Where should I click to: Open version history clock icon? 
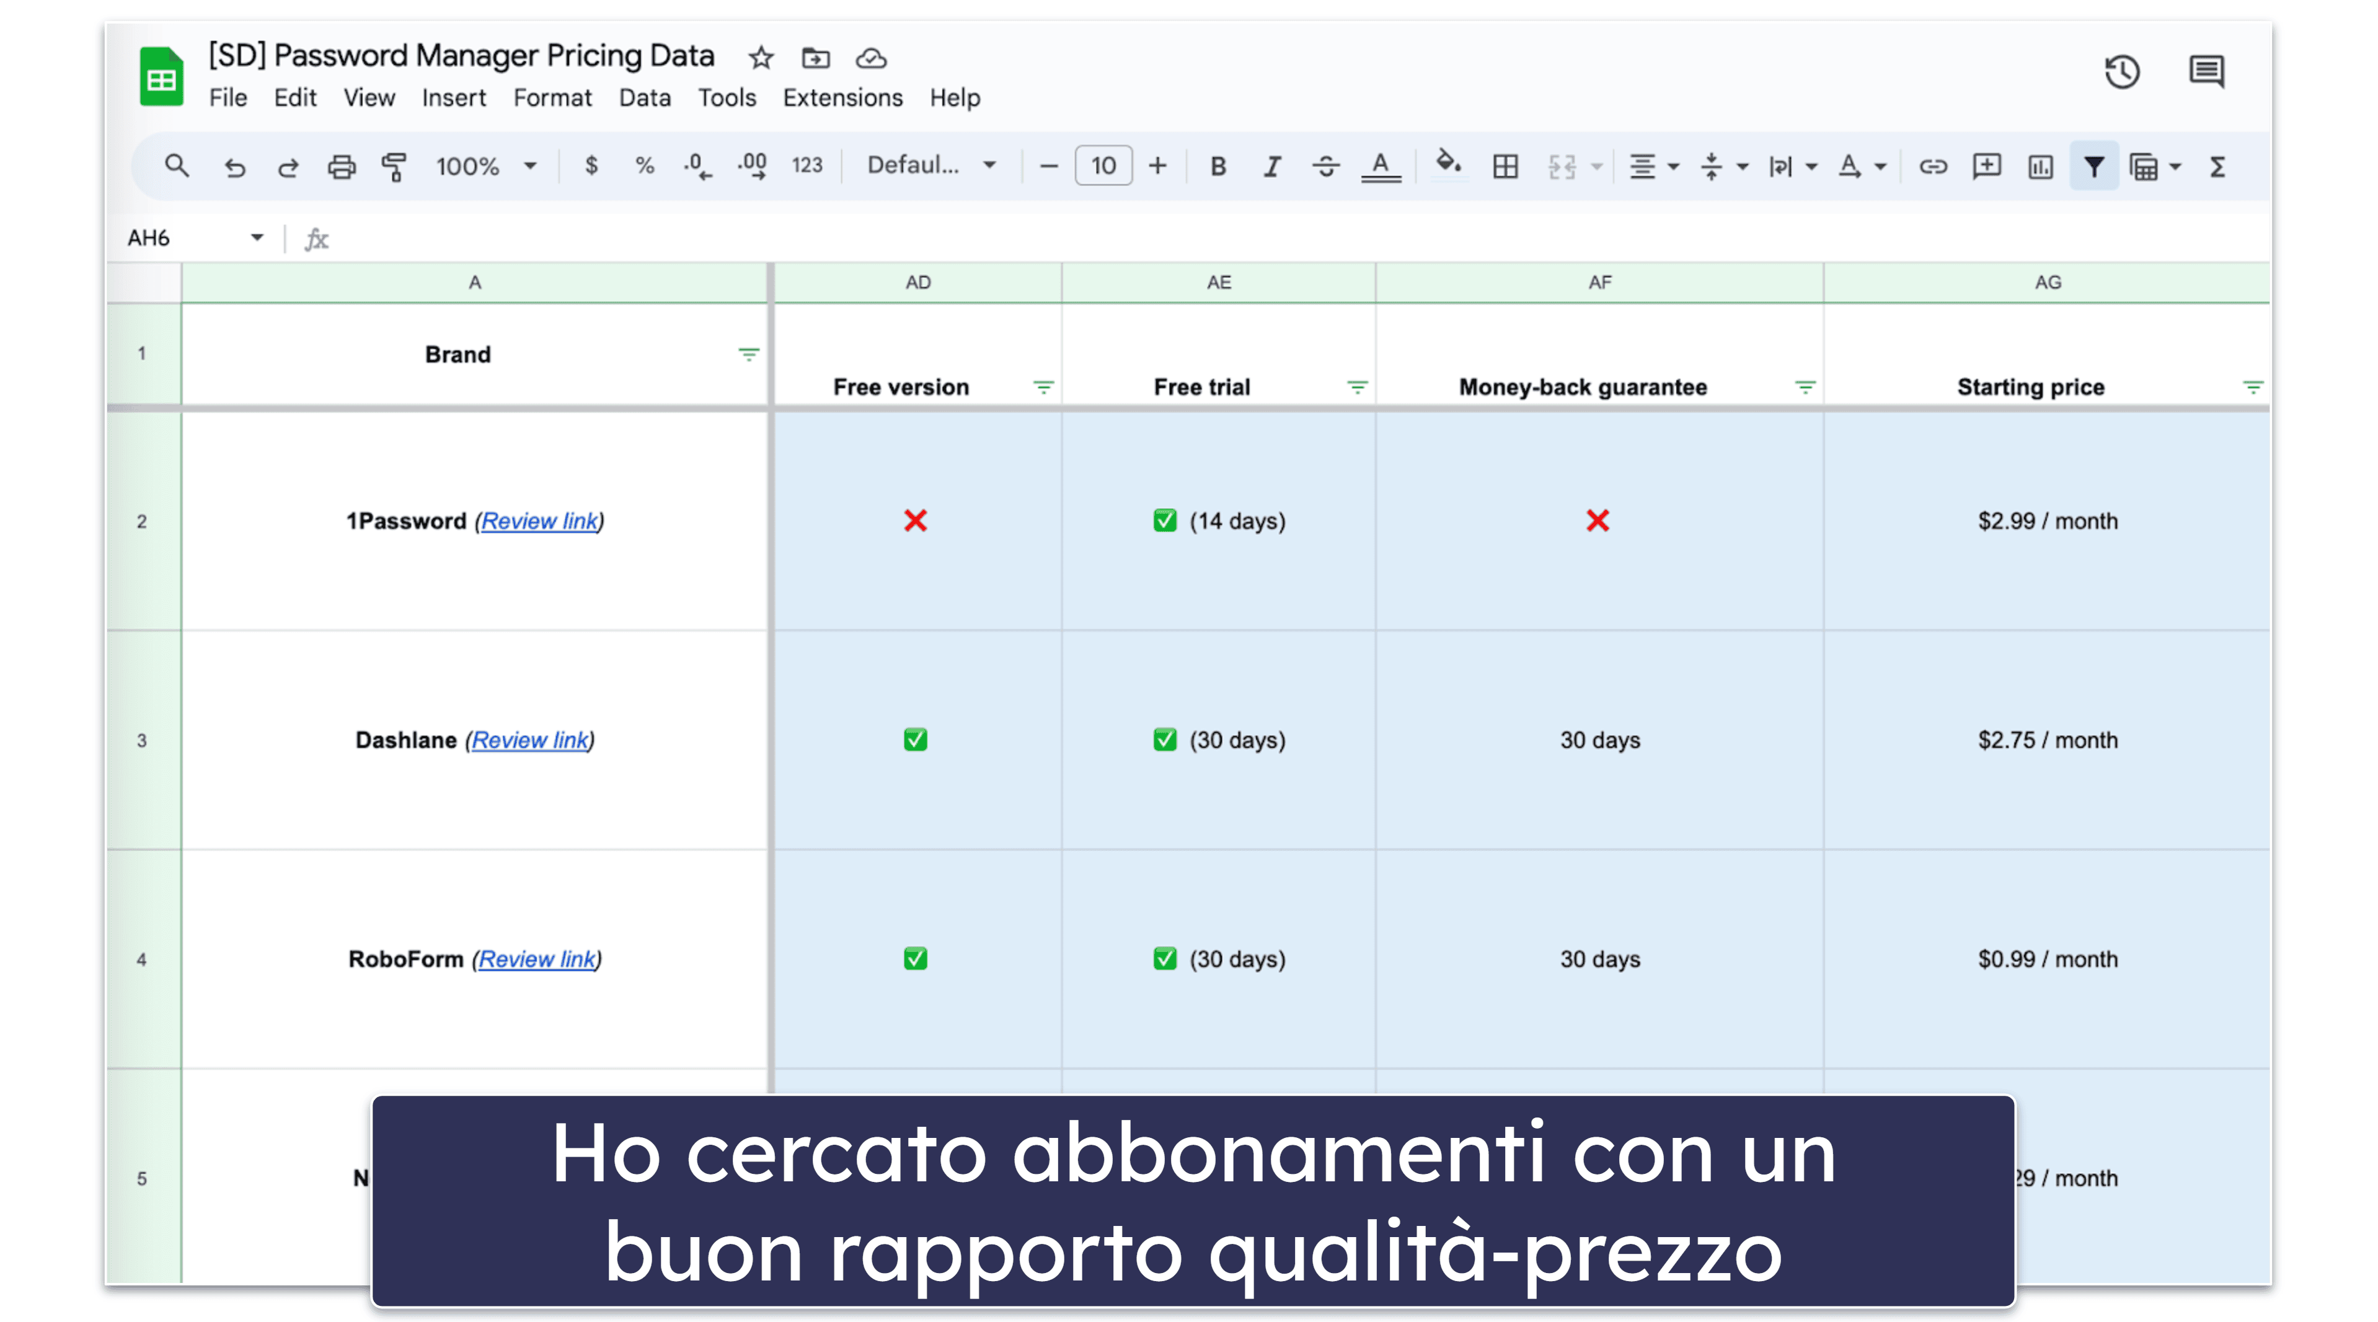tap(2121, 72)
